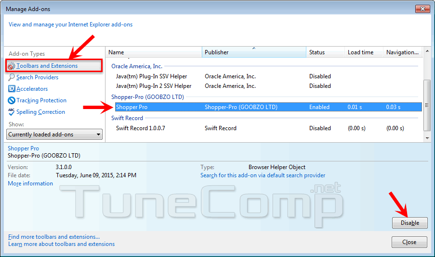This screenshot has width=435, height=257.
Task: Click the file date Tuesday, June 09, 2015
Action: [96, 175]
